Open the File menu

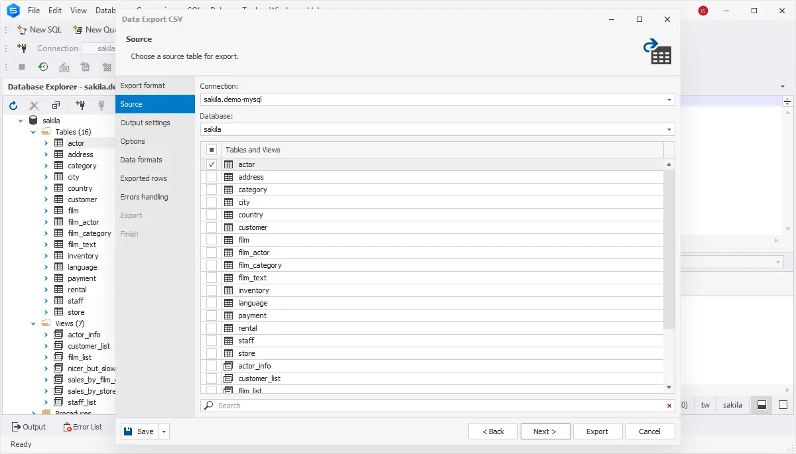click(34, 11)
